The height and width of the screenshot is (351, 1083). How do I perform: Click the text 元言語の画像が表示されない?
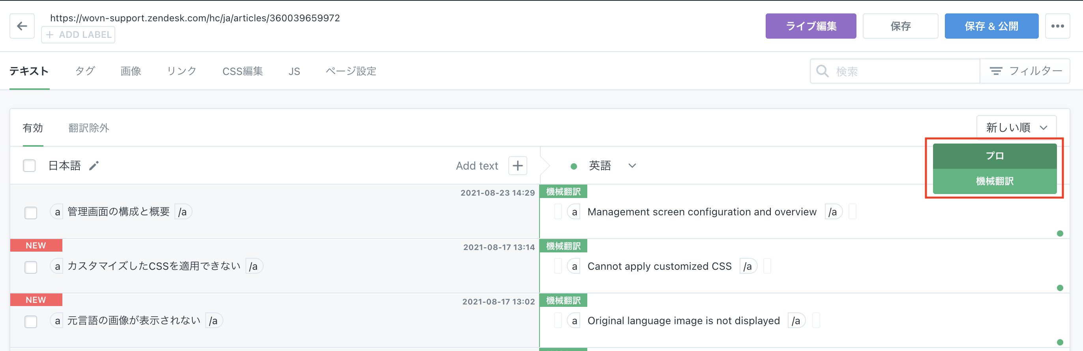pyautogui.click(x=134, y=321)
